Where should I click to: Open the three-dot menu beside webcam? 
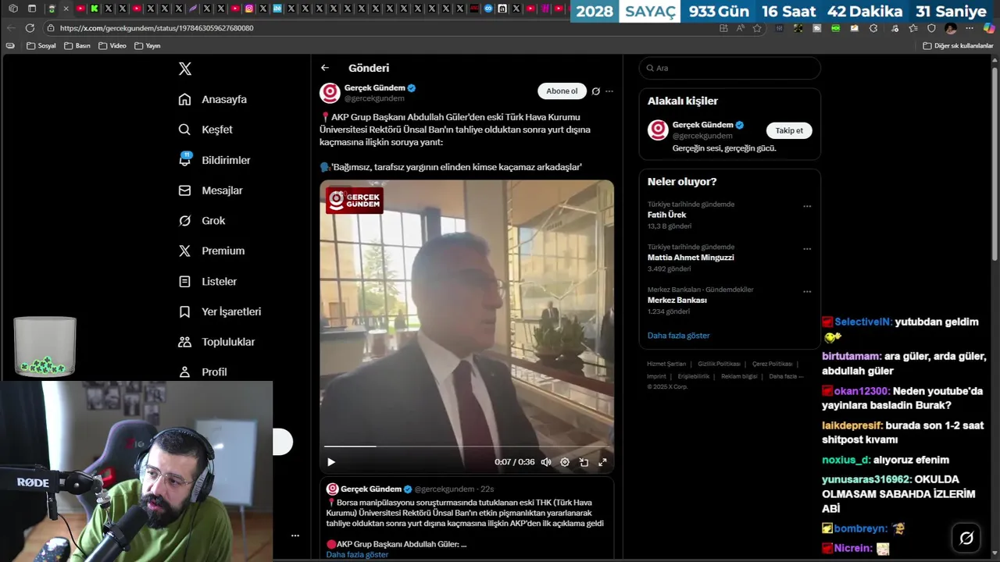[x=295, y=535]
